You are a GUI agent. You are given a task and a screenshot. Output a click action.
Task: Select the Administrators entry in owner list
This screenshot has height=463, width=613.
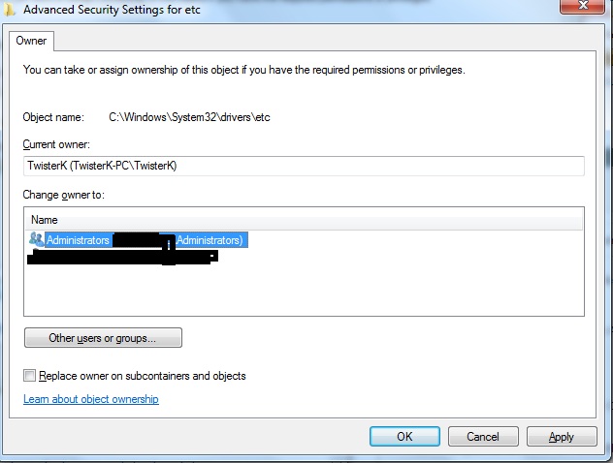click(78, 239)
